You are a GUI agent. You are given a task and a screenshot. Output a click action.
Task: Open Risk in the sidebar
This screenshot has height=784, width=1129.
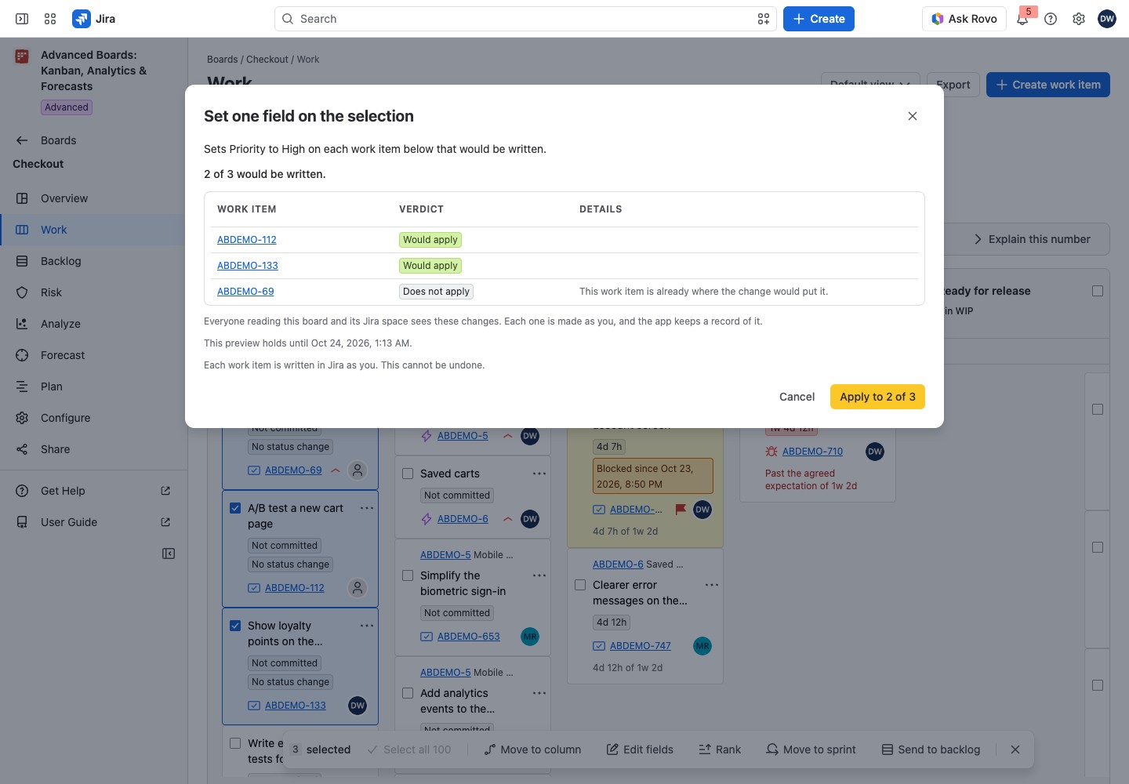point(93,292)
